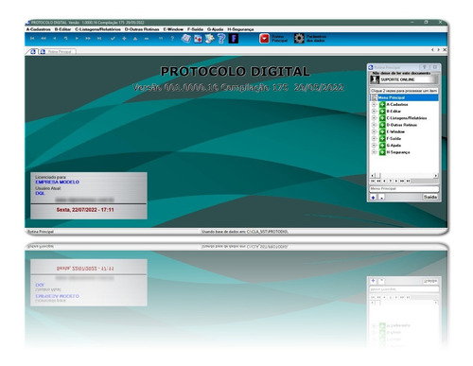Click the Saída button in panel
The image size is (473, 366).
pos(430,197)
